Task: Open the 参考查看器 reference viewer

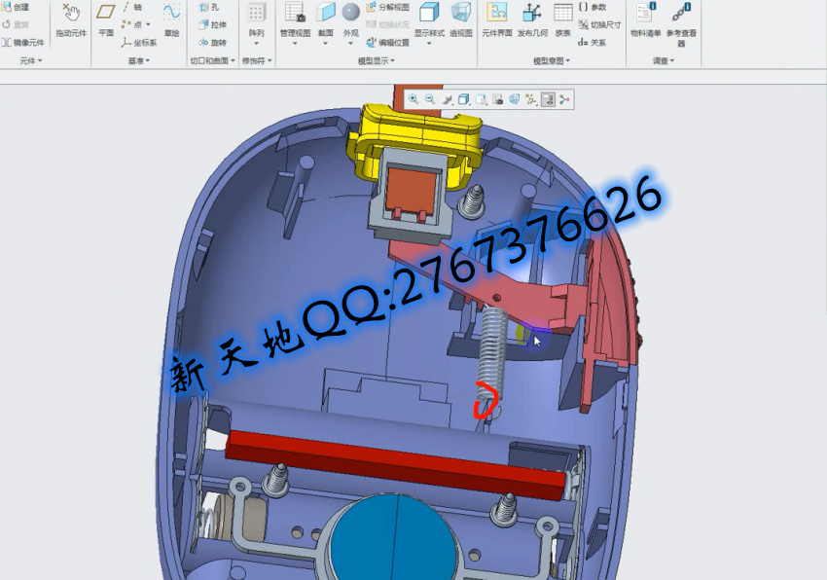Action: (681, 19)
